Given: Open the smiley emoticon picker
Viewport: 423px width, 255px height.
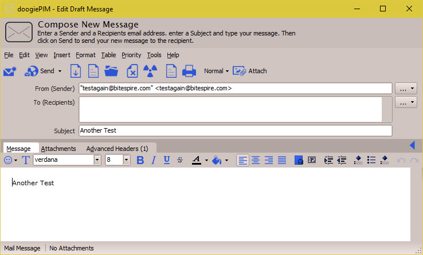Looking at the screenshot, I should pos(10,160).
